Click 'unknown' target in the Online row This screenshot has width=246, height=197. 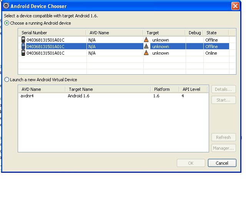click(161, 53)
